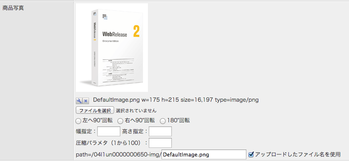This screenshot has height=161, width=349.
Task: Uncheck アップロードしたファイル名を使用 checkbox
Action: (x=251, y=154)
